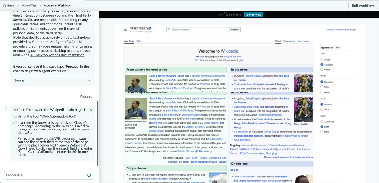
Task: Click Create account link
Action: click(x=341, y=30)
